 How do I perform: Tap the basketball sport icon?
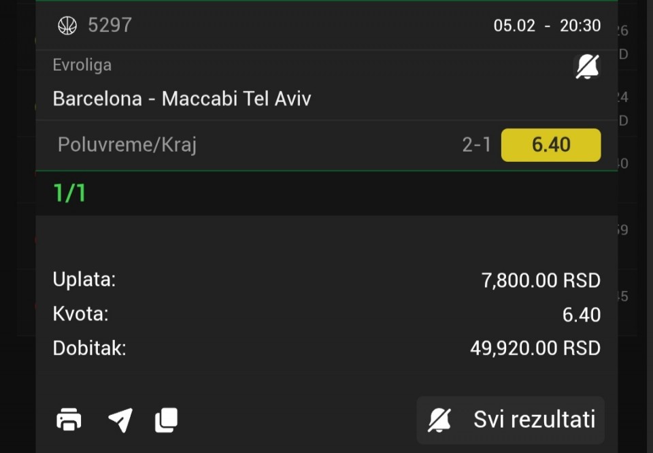click(67, 25)
